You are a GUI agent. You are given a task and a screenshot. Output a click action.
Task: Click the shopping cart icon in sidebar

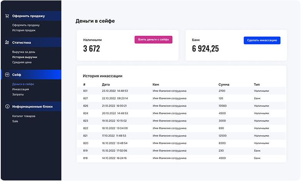click(x=7, y=16)
